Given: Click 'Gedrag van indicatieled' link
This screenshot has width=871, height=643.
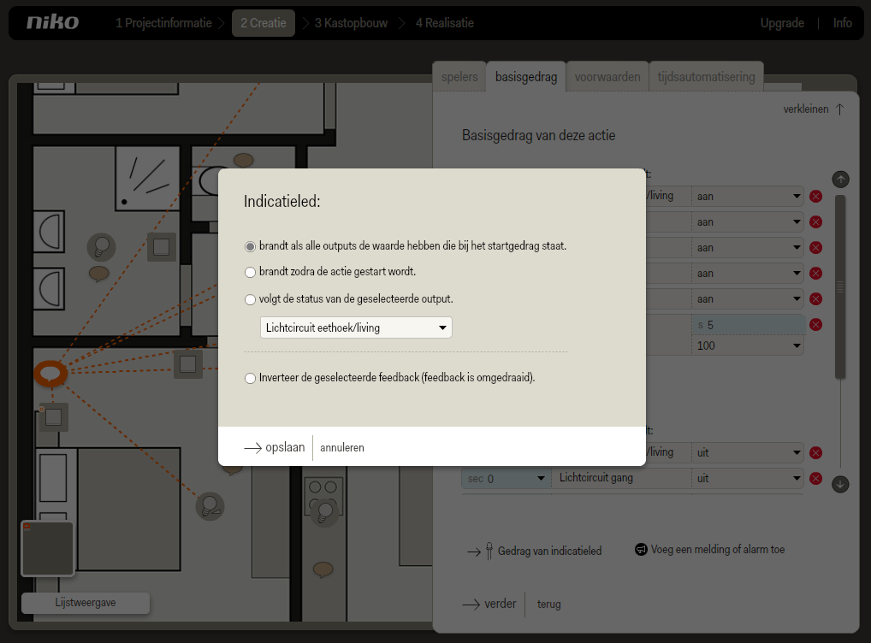Looking at the screenshot, I should pos(549,551).
